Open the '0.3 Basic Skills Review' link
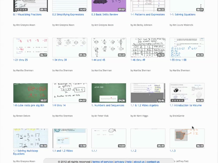 105,15
